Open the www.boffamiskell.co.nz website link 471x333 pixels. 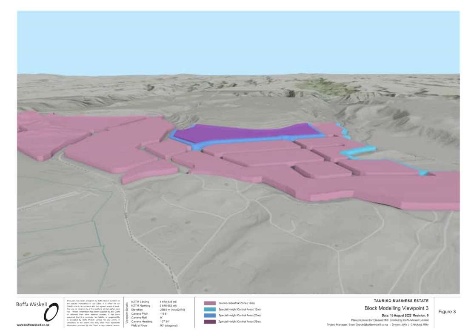33,324
